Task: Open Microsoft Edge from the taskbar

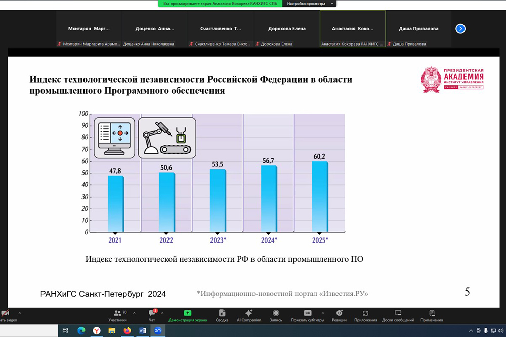Action: point(81,330)
